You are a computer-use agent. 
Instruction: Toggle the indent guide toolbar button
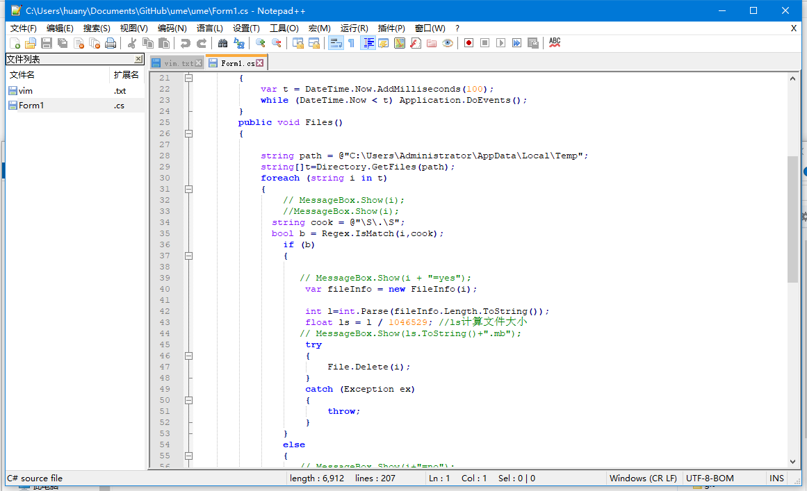pos(368,43)
